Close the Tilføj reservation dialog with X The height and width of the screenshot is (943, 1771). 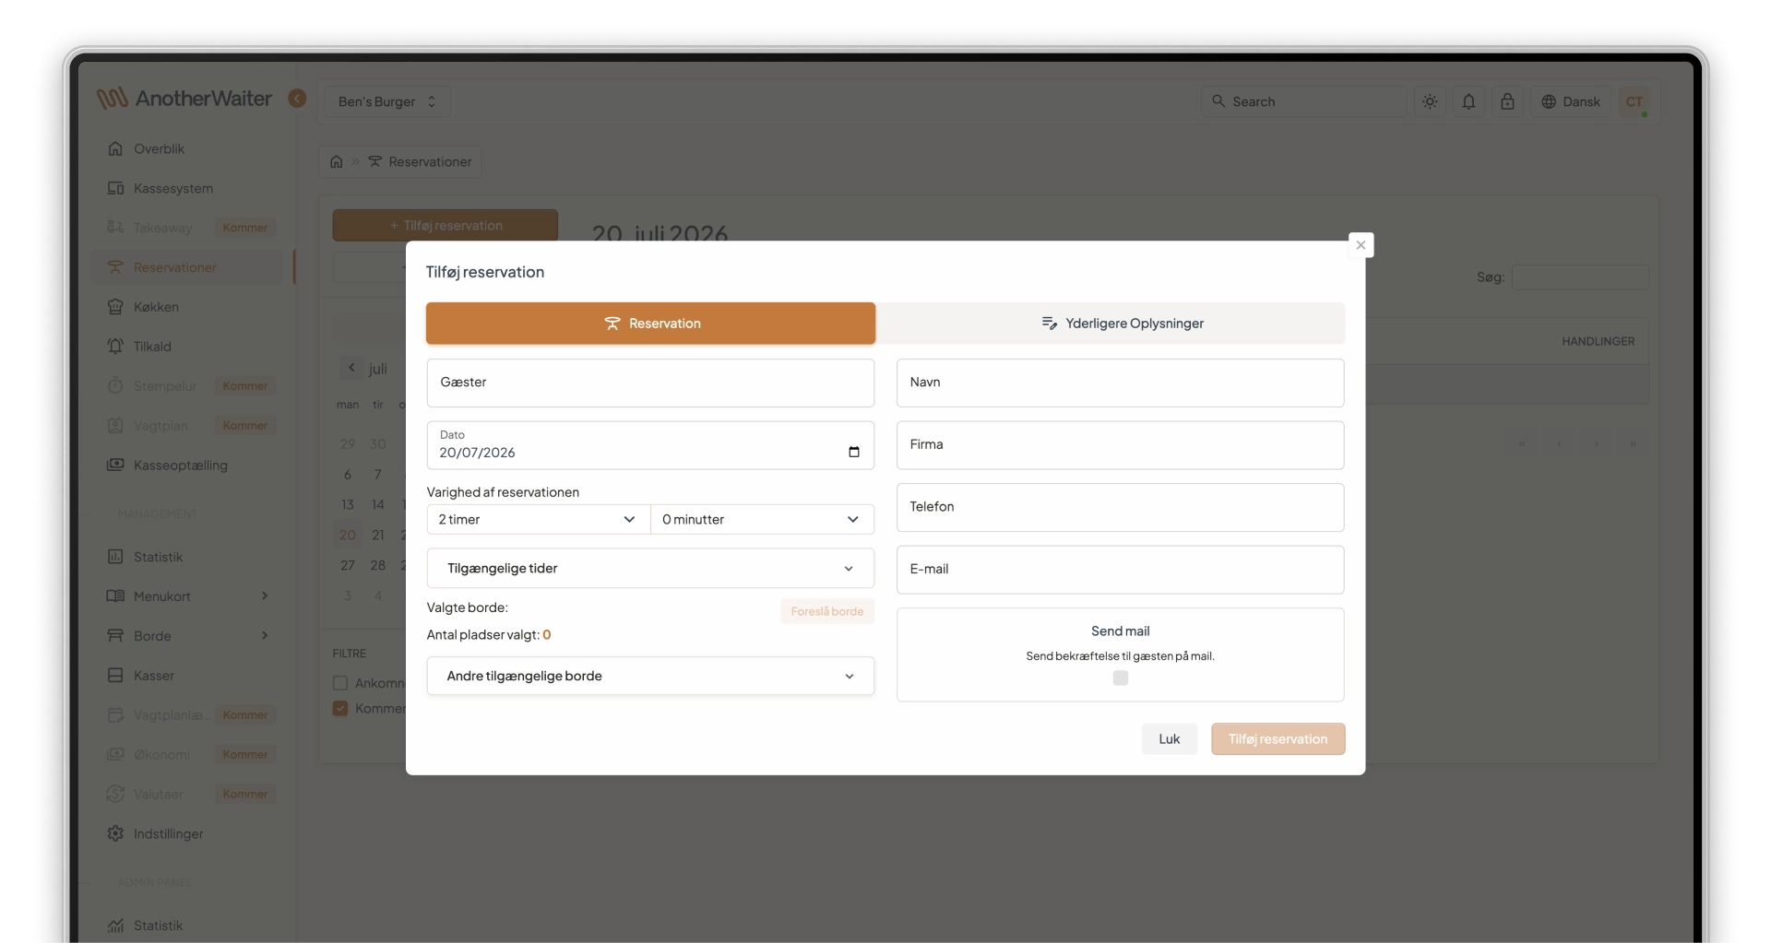point(1361,245)
